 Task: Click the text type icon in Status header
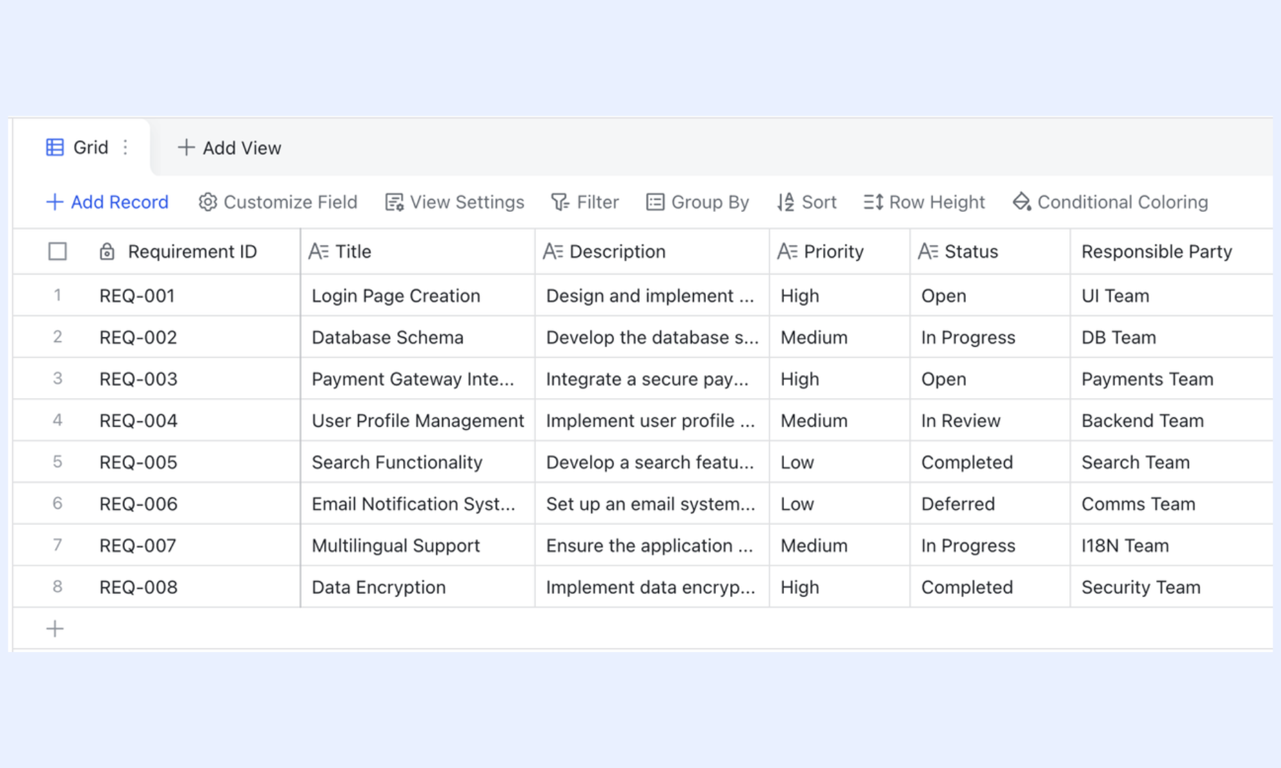(x=928, y=252)
